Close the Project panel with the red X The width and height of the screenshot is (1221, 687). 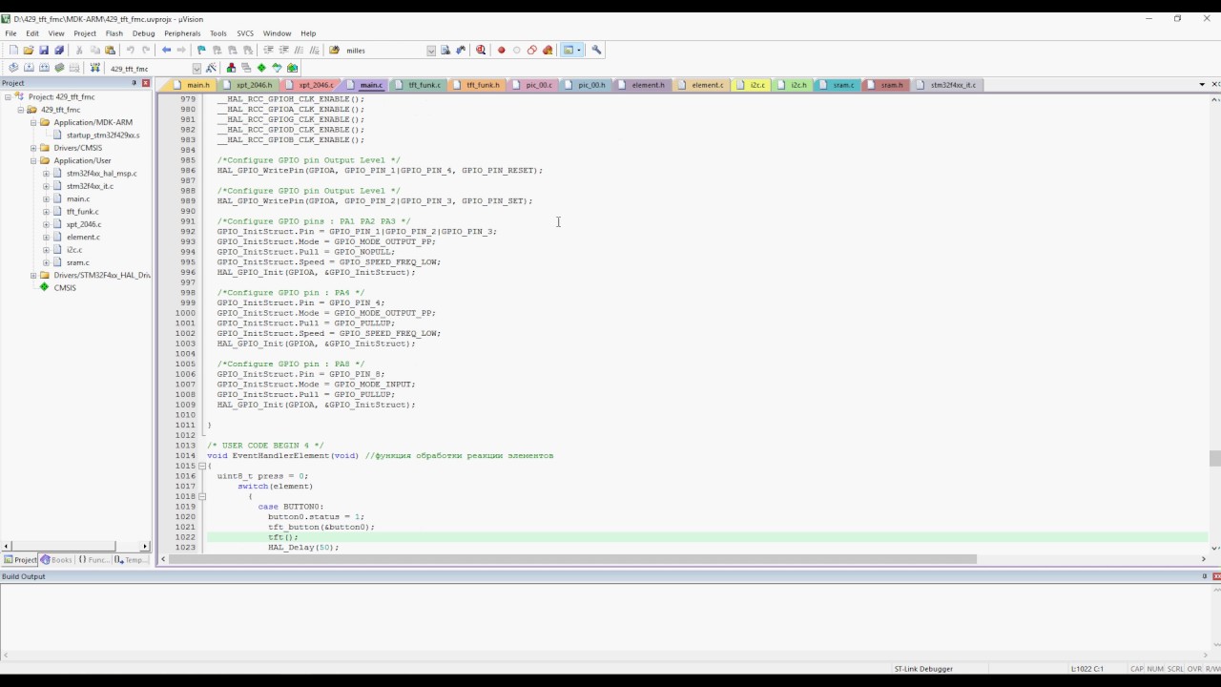point(146,83)
